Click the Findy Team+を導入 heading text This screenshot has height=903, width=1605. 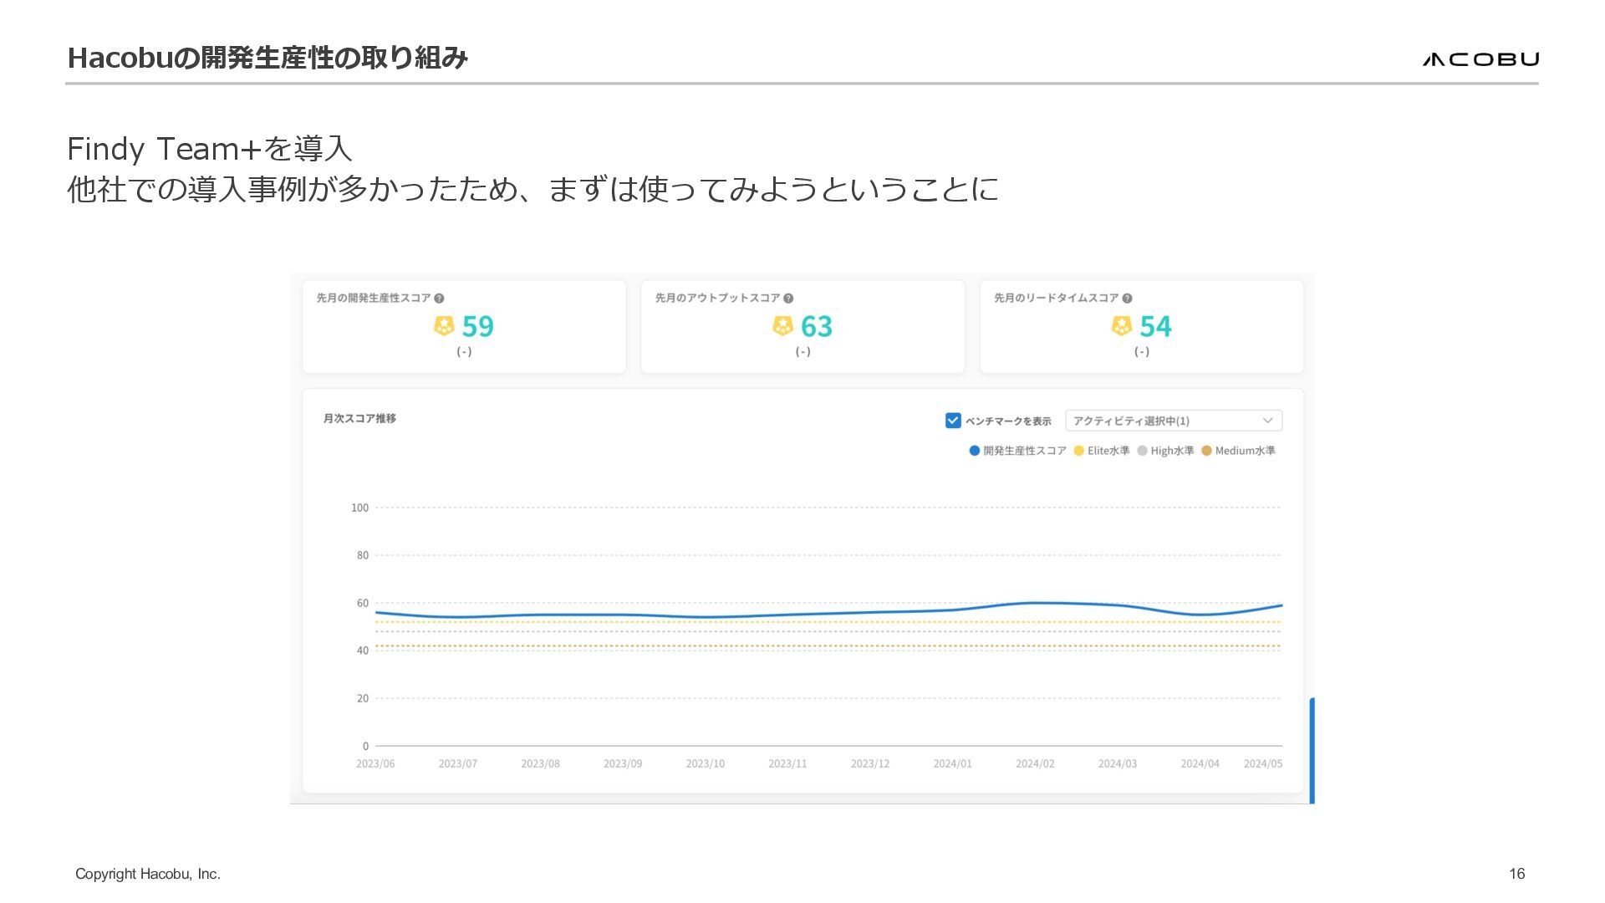pyautogui.click(x=210, y=149)
